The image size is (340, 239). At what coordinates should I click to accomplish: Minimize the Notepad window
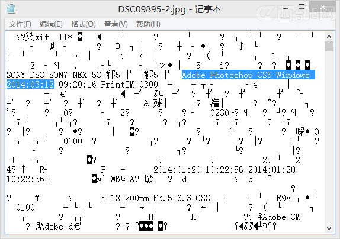[x=286, y=8]
